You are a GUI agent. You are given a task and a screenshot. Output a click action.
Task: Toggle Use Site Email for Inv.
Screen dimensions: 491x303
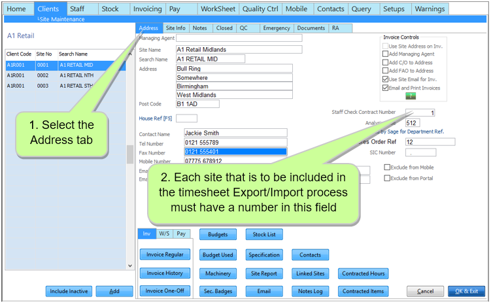click(x=385, y=79)
